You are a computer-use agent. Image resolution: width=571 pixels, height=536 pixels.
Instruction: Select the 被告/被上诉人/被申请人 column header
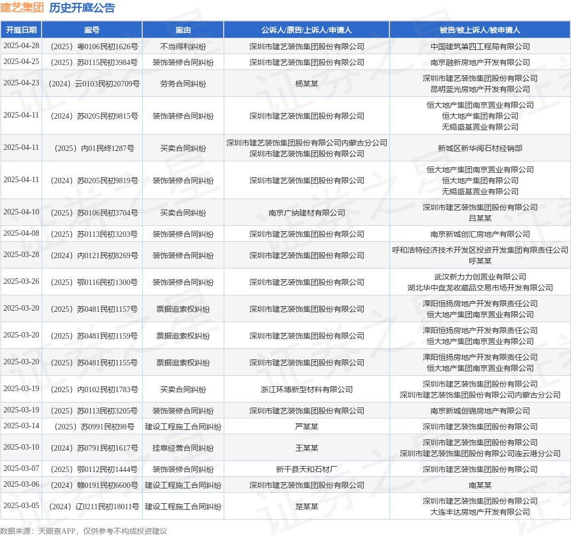click(480, 30)
